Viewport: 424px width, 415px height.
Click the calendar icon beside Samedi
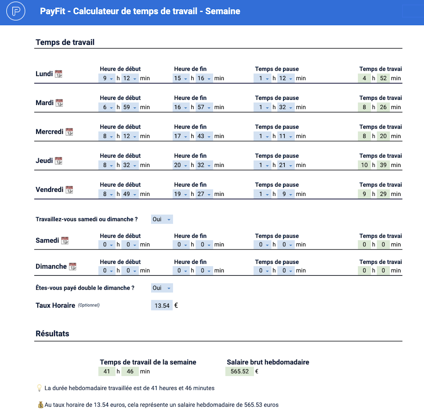[x=65, y=240]
